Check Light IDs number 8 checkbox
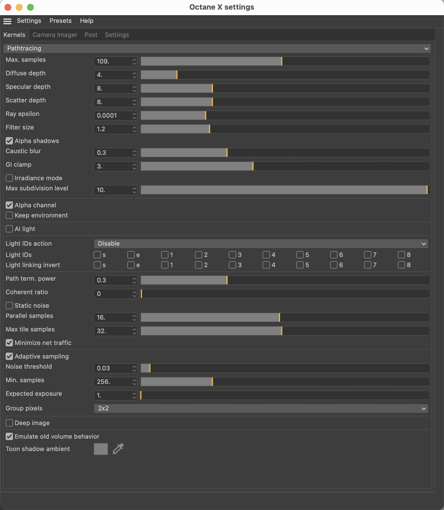The image size is (444, 510). coord(401,255)
